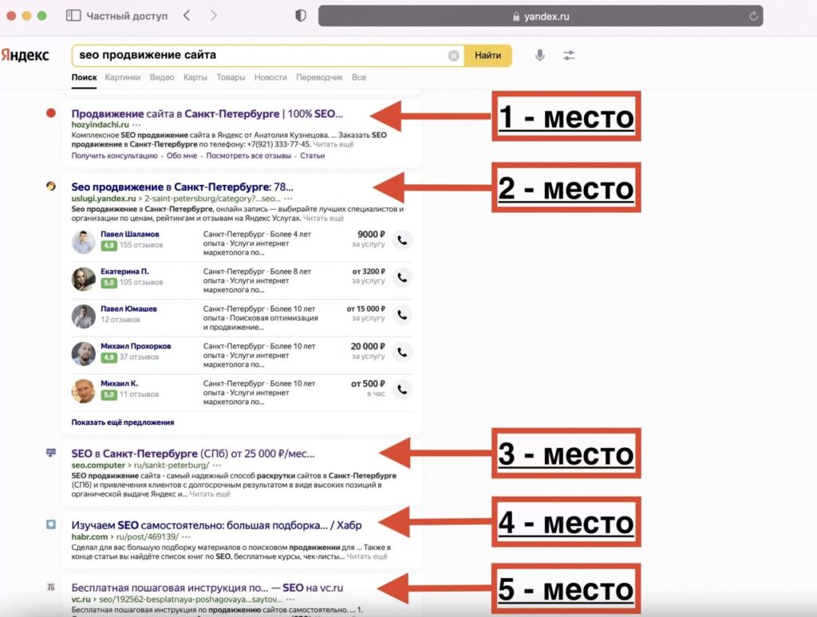Expand the Все tab
817x617 pixels.
358,77
